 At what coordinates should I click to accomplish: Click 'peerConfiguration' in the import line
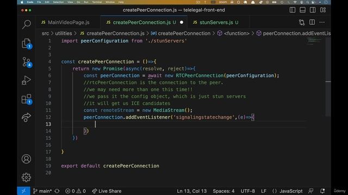104,41
